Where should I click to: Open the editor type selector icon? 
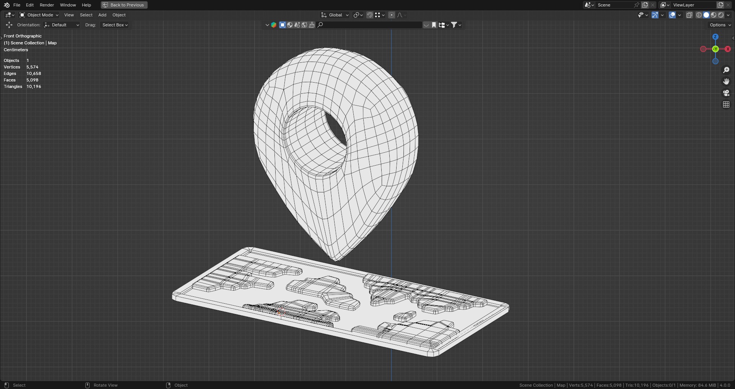click(10, 15)
